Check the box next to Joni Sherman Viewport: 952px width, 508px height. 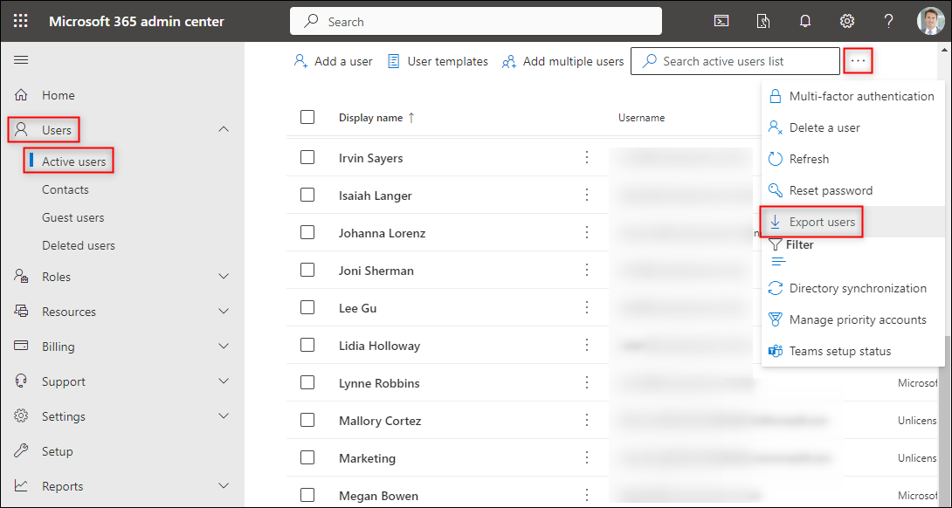(307, 270)
